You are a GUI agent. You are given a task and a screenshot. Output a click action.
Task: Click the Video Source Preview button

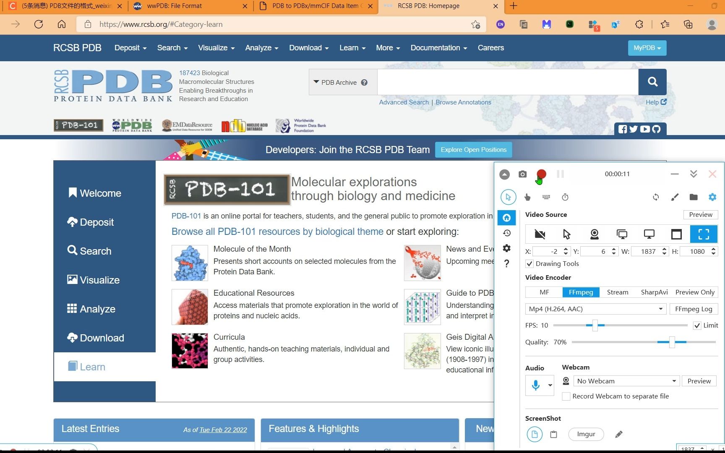coord(701,215)
